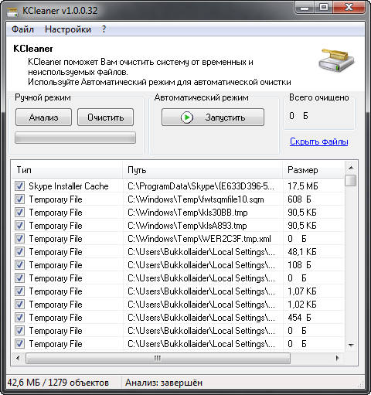
Task: Click the window resize grip in status bar
Action: point(361,384)
